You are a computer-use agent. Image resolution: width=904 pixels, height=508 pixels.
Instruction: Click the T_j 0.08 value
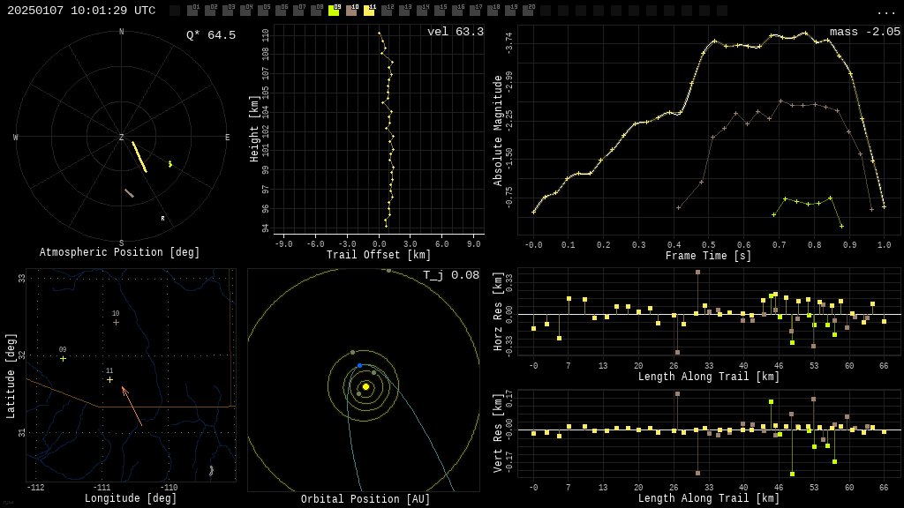[x=451, y=275]
